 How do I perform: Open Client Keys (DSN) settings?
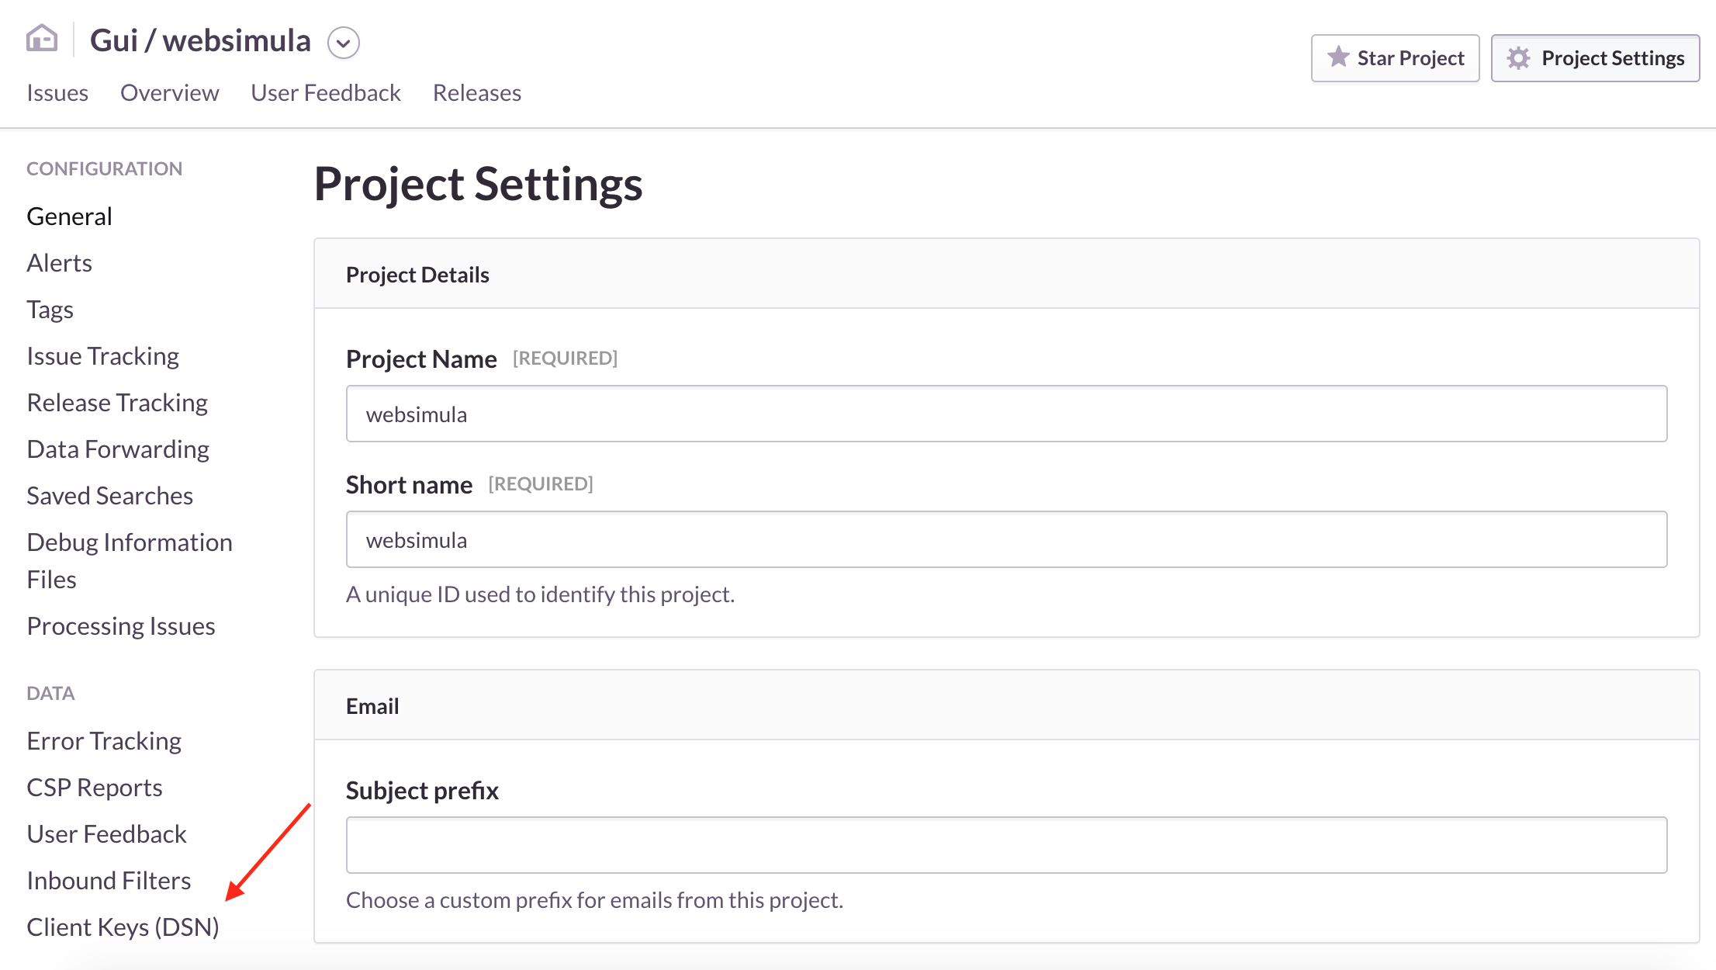123,927
